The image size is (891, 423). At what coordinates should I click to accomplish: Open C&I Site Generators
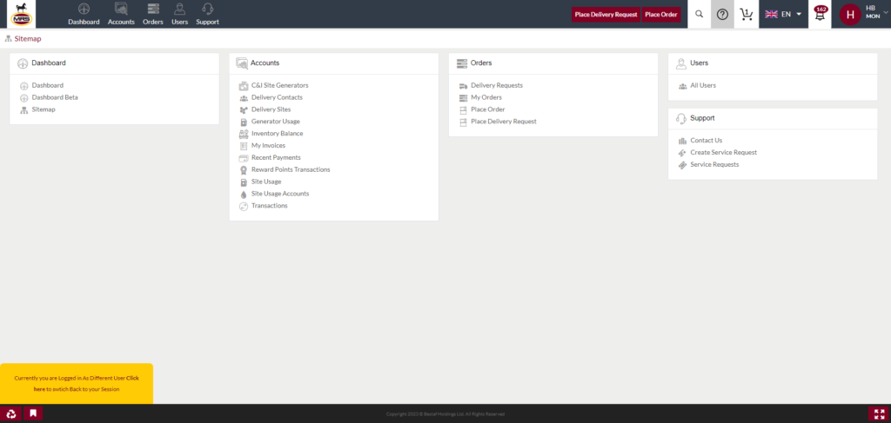(280, 85)
